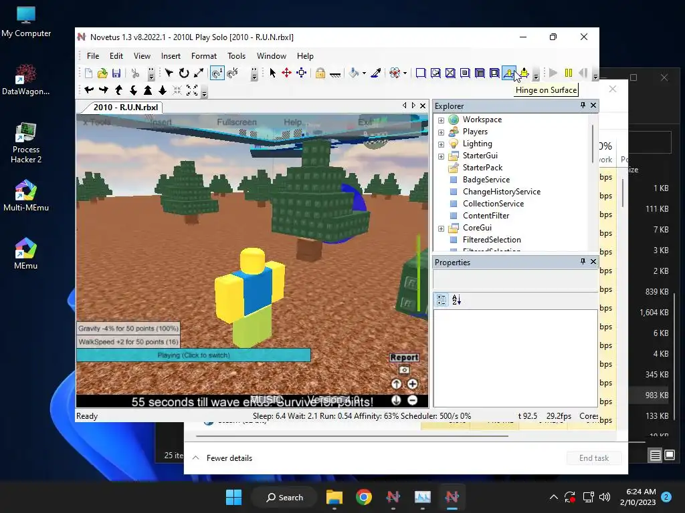Expand the Players tree node
The image size is (685, 513).
(x=442, y=132)
